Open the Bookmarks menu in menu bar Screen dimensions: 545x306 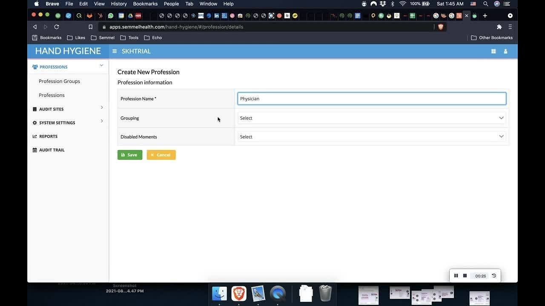click(x=145, y=4)
